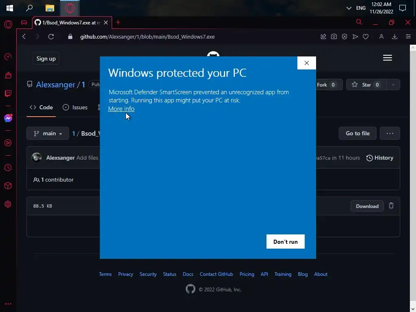Open GX Control in the sidebar
Image resolution: width=416 pixels, height=312 pixels.
click(8, 56)
